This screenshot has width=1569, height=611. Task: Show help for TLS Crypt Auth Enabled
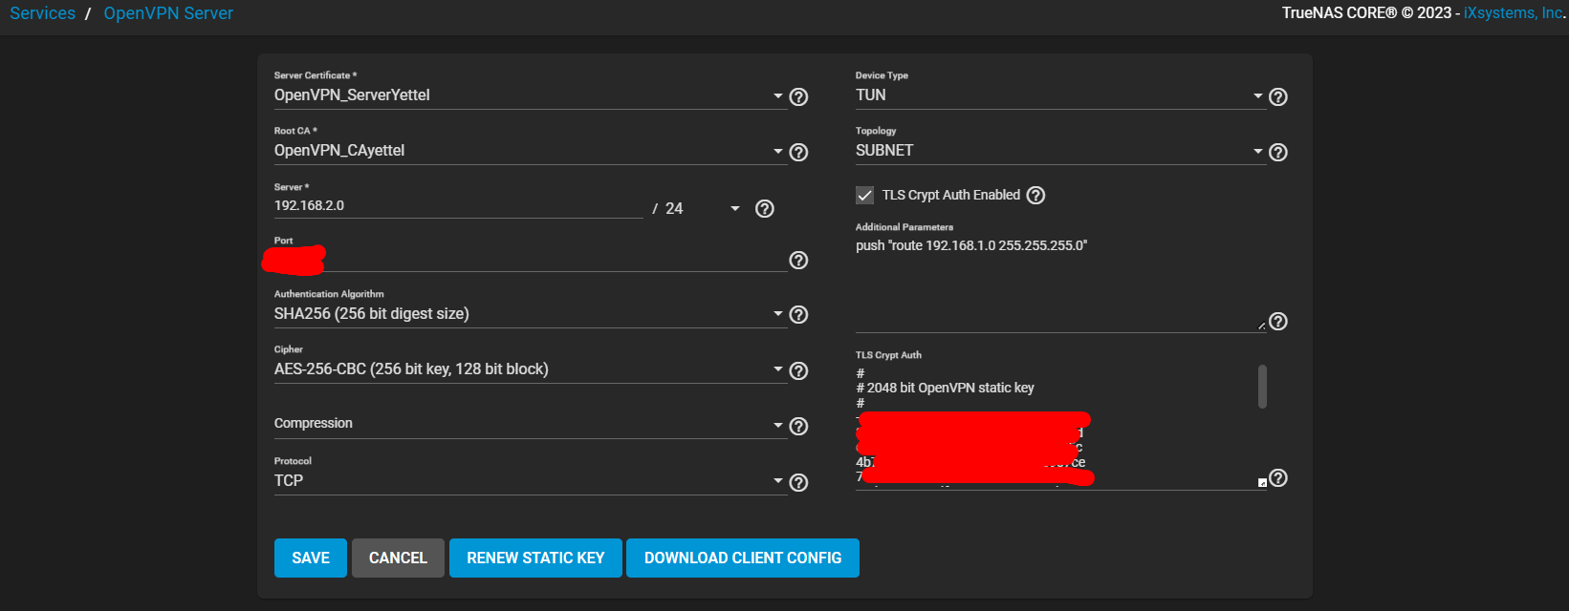pyautogui.click(x=1035, y=196)
